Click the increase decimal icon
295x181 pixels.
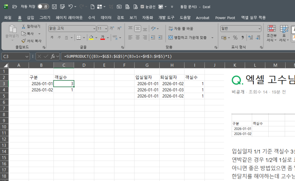point(251,38)
